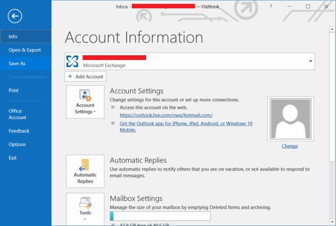The height and width of the screenshot is (226, 336).
Task: Follow the Get the Outlook app link
Action: (x=186, y=127)
